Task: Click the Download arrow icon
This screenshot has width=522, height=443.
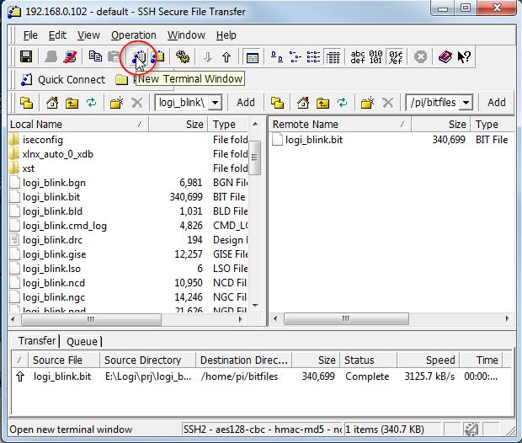Action: tap(208, 57)
